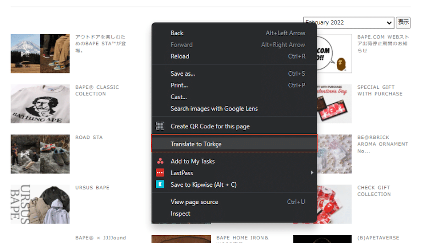433x243 pixels.
Task: Choose Forward in the context menu
Action: click(x=234, y=45)
